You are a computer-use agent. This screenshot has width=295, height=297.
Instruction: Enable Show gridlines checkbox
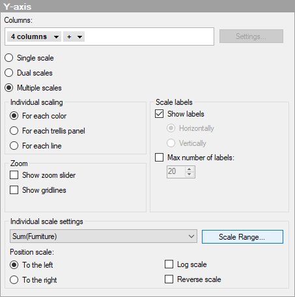14,190
